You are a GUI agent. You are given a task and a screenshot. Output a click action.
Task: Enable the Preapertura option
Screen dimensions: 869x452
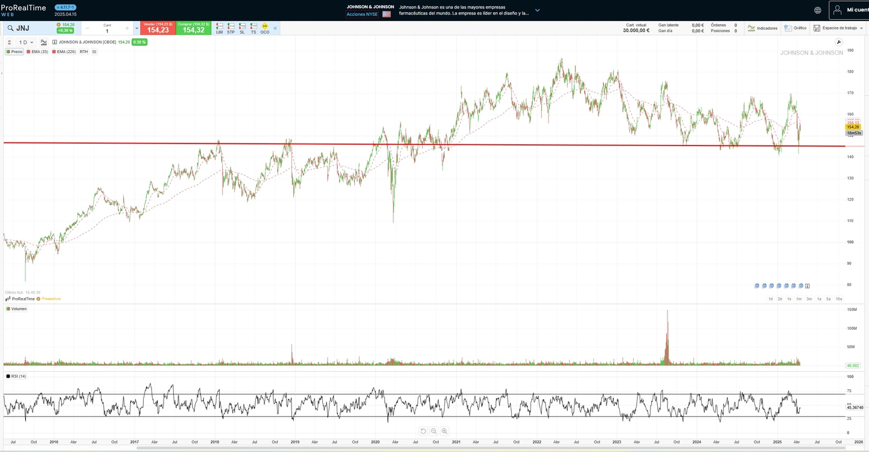tap(51, 298)
